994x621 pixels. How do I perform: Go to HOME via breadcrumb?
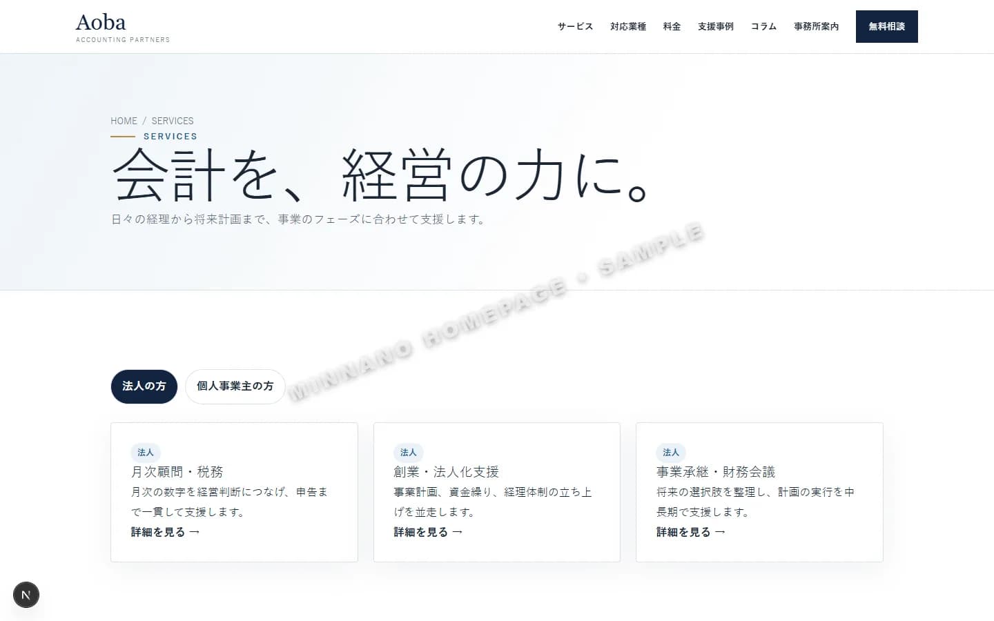[x=124, y=121]
